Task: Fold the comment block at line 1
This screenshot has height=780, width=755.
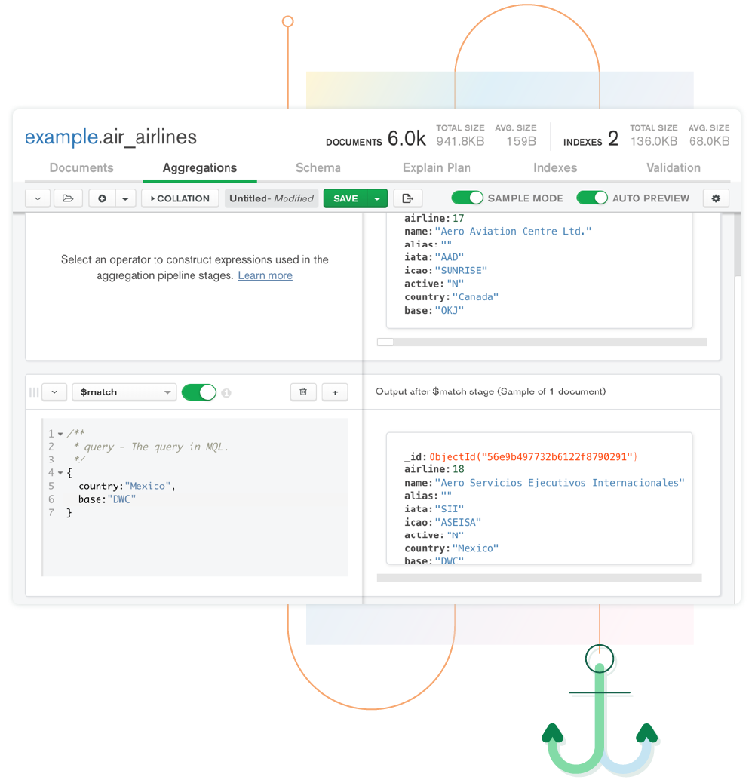Action: click(60, 434)
